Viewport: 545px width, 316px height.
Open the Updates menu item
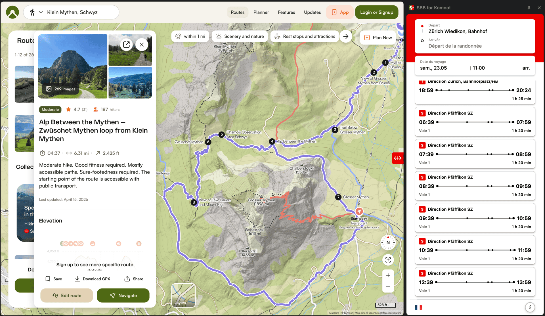click(x=312, y=12)
